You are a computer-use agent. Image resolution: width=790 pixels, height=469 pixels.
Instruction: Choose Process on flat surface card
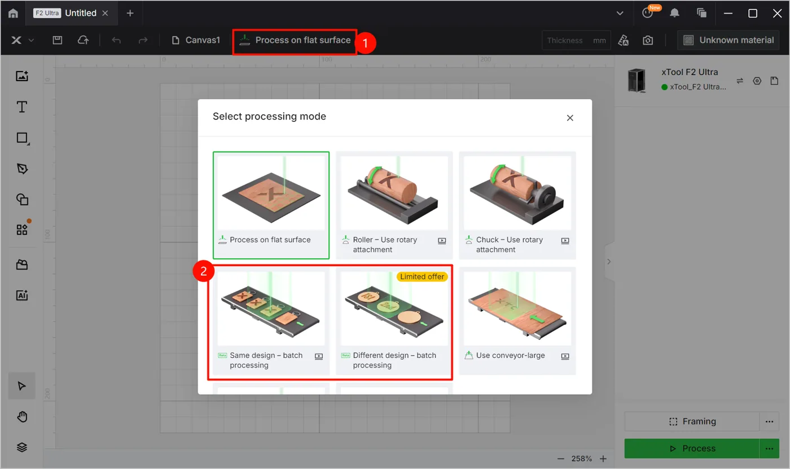coord(271,205)
